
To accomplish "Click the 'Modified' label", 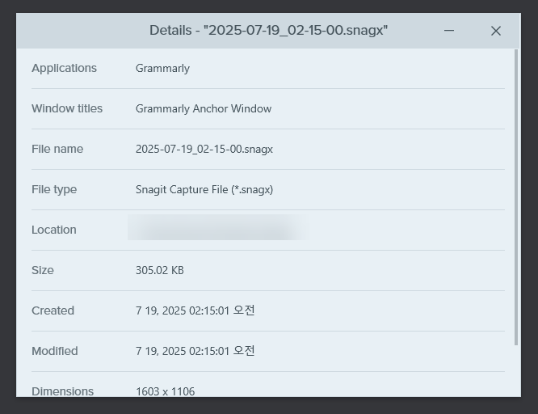I will click(55, 351).
